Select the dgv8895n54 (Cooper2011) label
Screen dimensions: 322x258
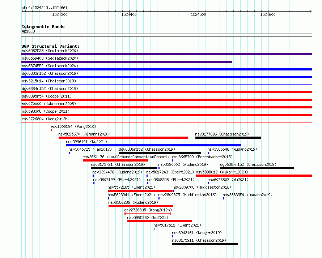click(47, 96)
